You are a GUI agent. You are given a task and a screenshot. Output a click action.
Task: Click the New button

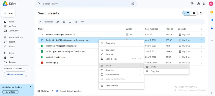pos(8,13)
